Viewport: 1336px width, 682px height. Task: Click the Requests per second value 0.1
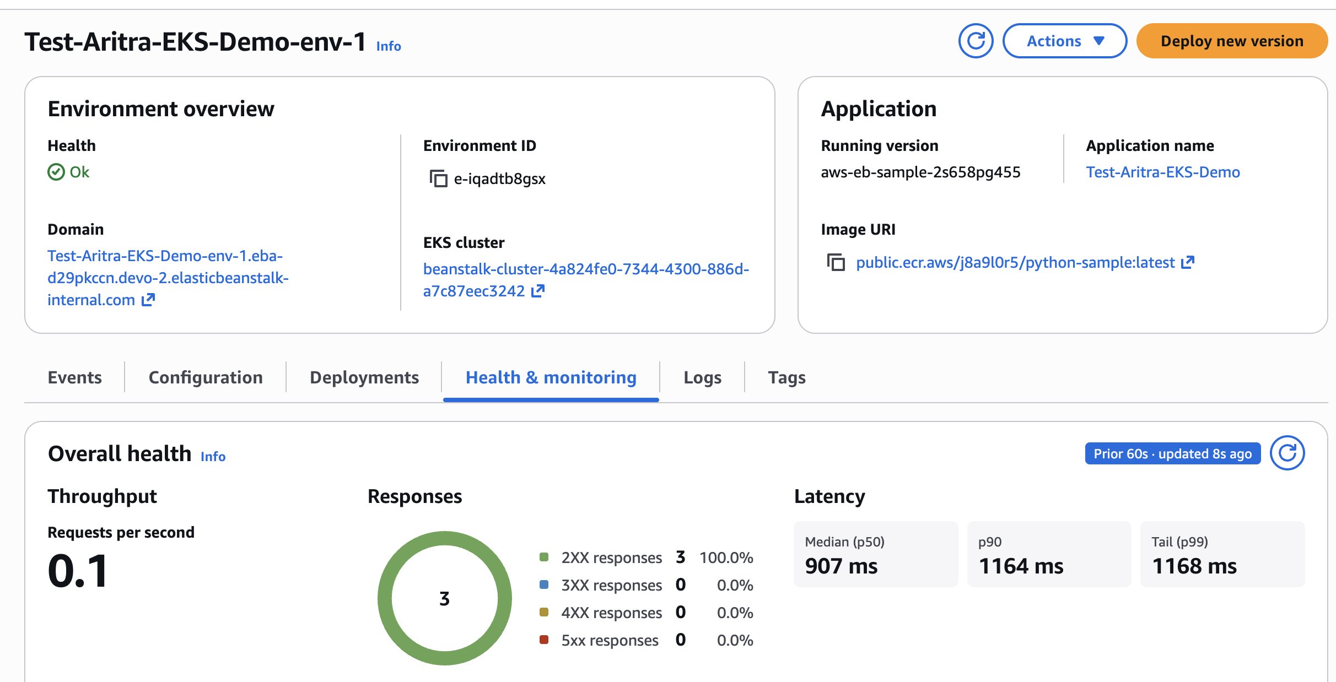[x=78, y=571]
